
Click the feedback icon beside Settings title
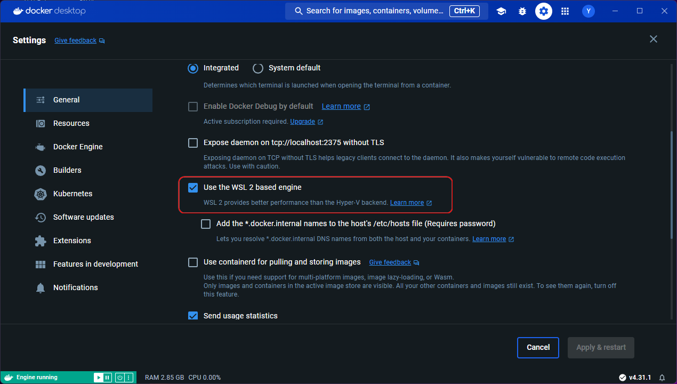point(102,41)
